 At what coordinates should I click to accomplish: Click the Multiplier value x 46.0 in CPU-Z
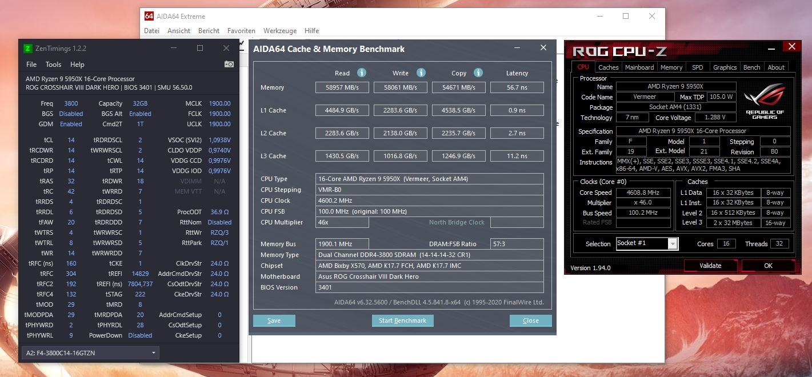coord(643,203)
